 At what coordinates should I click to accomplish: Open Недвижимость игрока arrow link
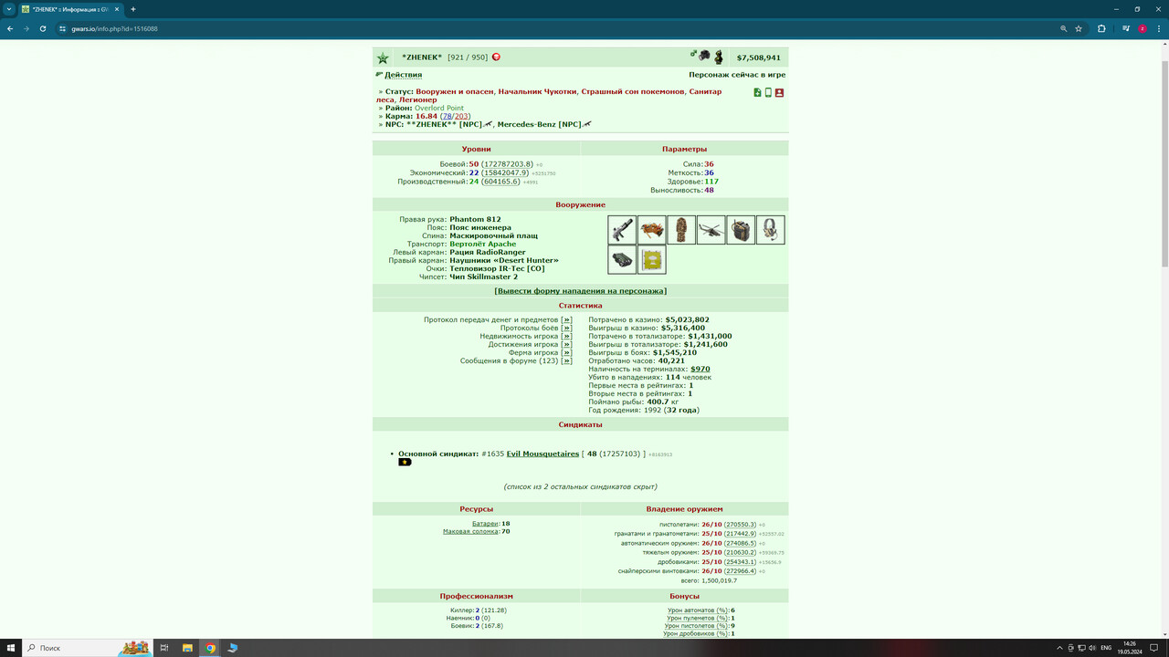[566, 337]
